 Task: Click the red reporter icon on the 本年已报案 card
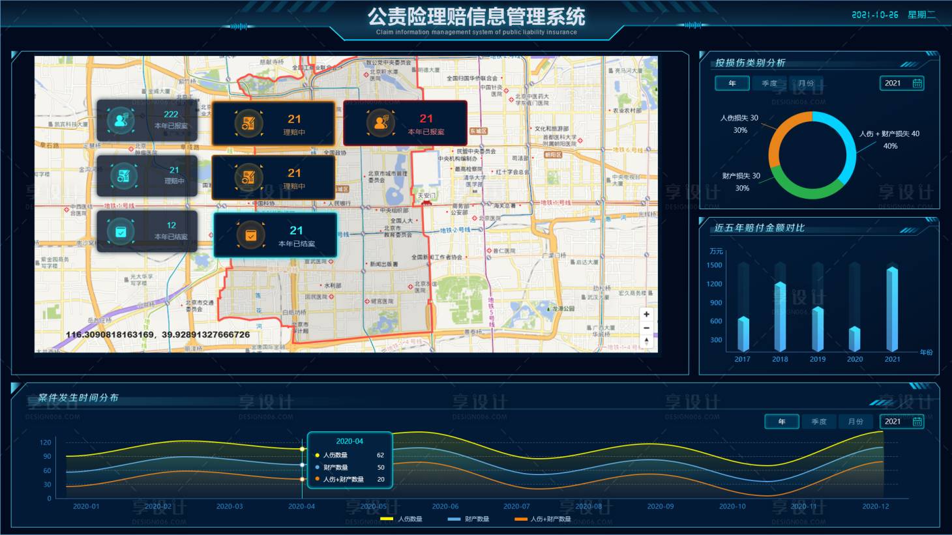click(x=381, y=123)
